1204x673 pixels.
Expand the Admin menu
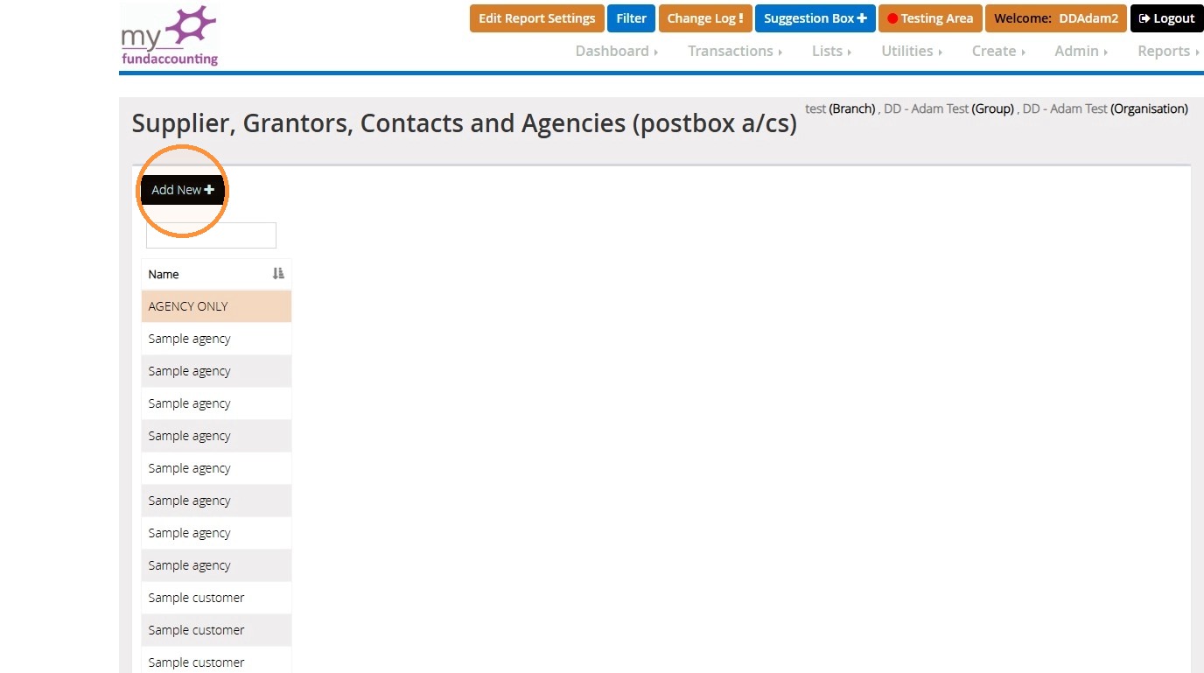pos(1081,51)
